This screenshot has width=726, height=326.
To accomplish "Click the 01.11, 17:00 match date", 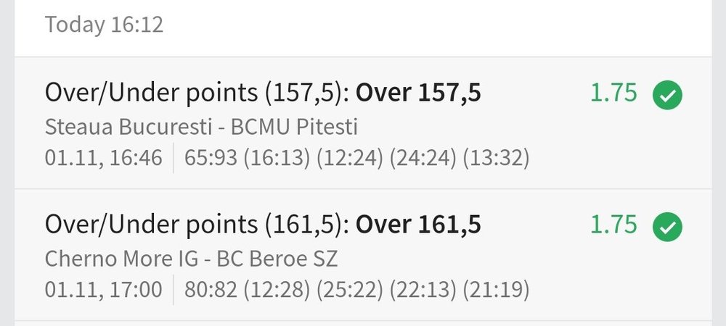I will click(104, 290).
